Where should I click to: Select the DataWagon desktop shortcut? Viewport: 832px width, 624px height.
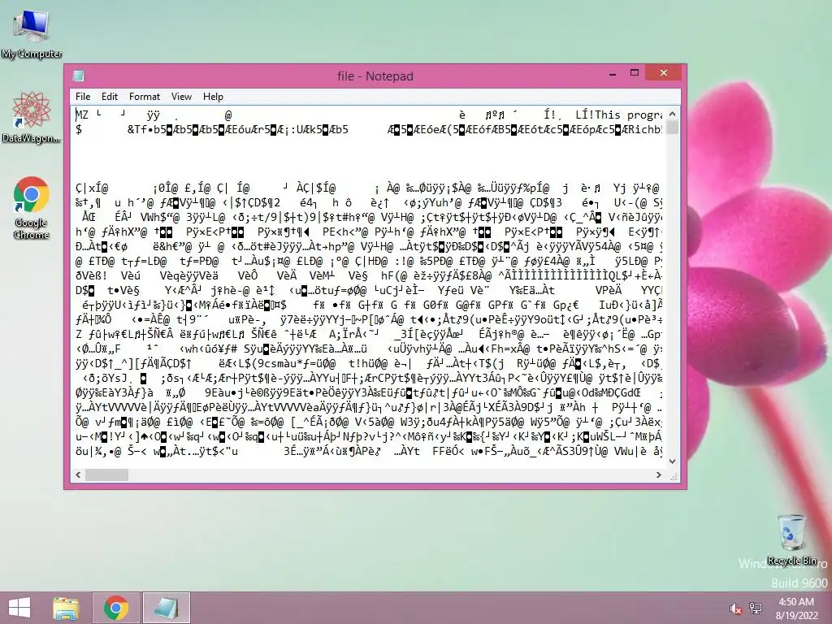(32, 117)
